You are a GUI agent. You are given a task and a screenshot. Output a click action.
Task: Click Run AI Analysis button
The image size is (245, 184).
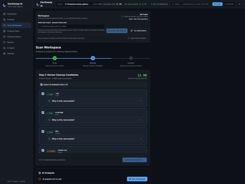(x=137, y=179)
